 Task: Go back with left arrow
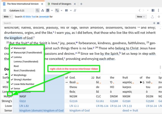[140, 10]
